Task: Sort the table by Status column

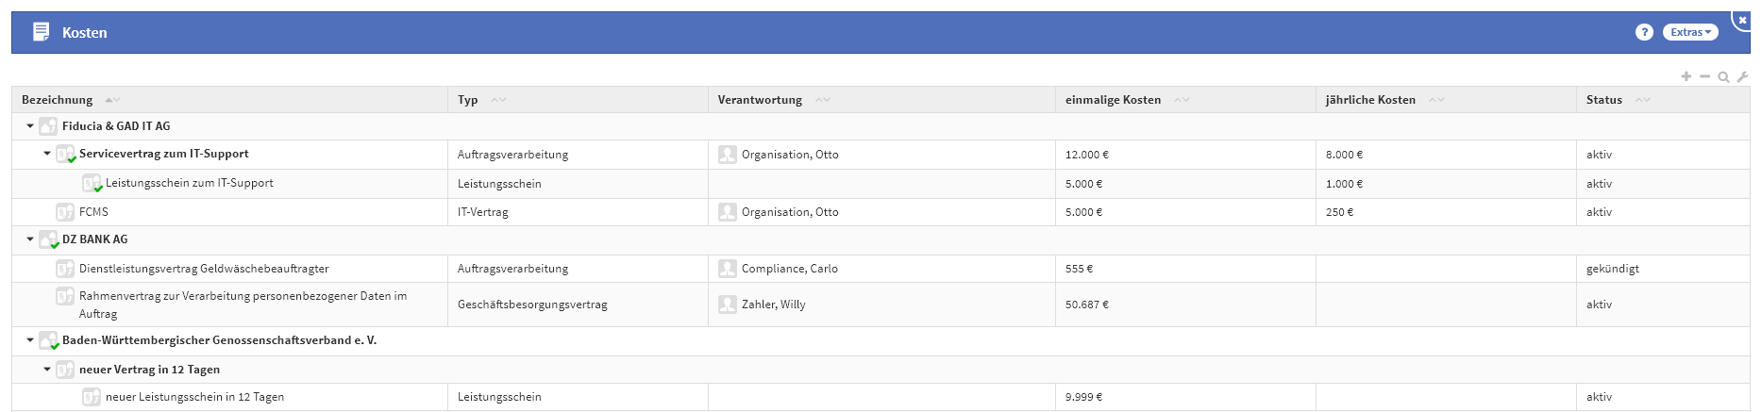Action: pos(1603,100)
